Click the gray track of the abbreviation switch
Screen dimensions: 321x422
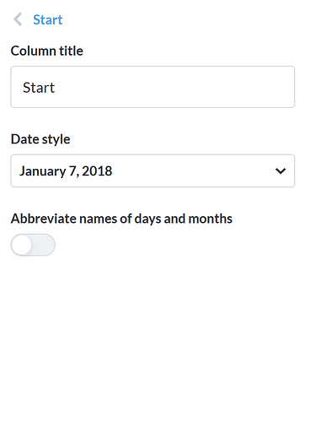coord(44,245)
